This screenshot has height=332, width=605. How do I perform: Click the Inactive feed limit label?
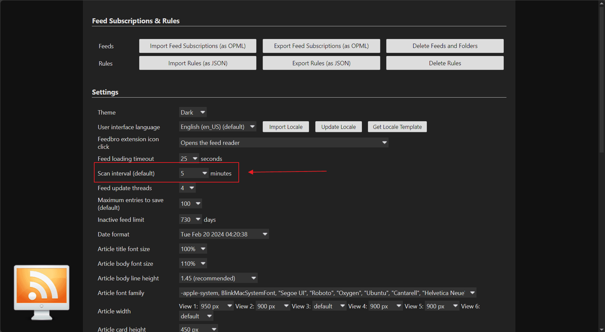121,219
